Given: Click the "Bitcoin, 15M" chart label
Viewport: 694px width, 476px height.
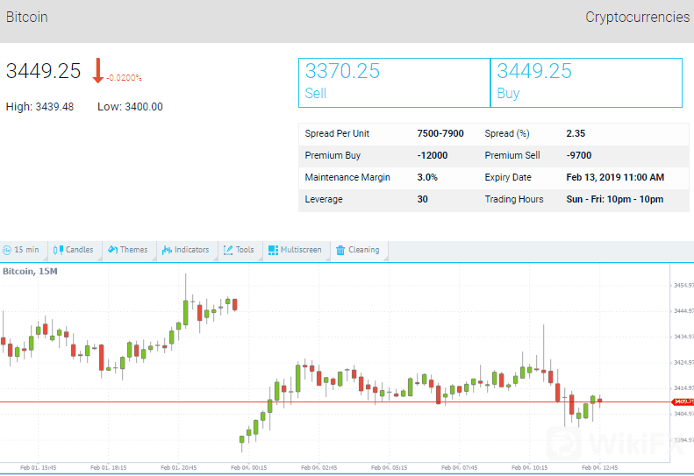Looking at the screenshot, I should (x=31, y=272).
